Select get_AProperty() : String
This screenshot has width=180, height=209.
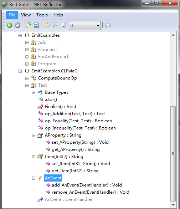76,149
